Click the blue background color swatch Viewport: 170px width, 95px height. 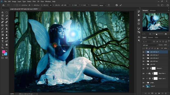tap(6, 54)
